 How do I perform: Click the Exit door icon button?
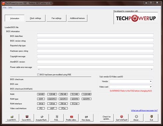tap(151, 118)
